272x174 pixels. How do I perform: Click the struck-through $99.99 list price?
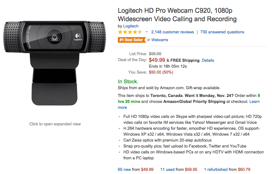pos(155,54)
